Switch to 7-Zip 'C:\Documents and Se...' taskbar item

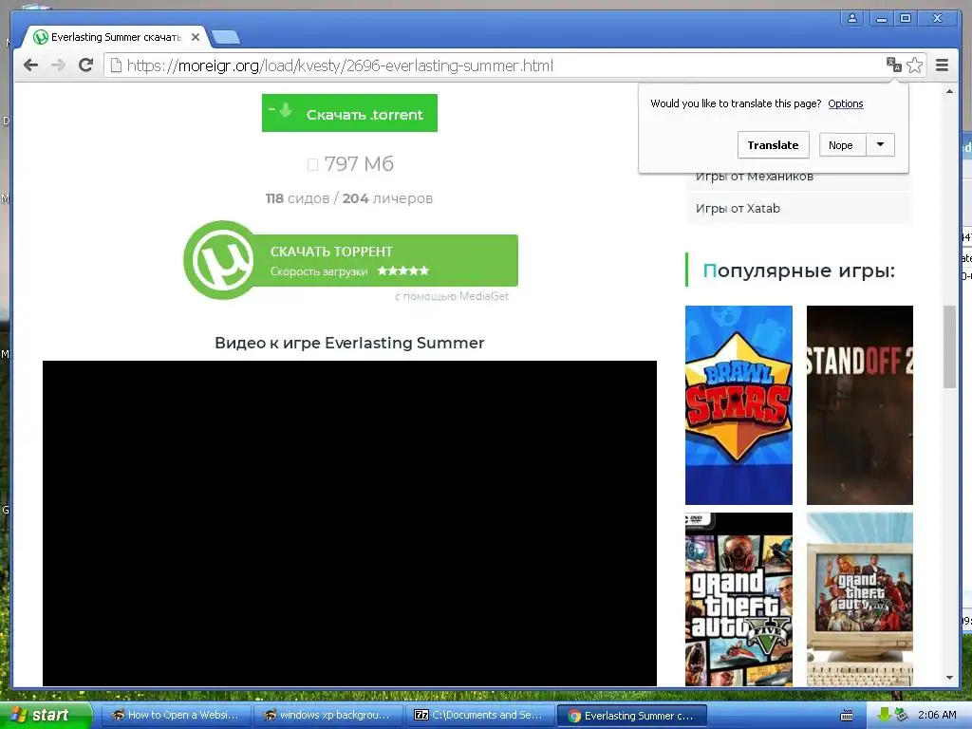pyautogui.click(x=479, y=715)
